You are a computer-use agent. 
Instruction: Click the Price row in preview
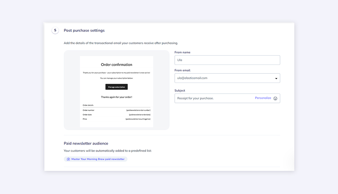(x=116, y=119)
